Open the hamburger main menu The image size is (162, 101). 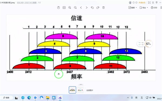(153, 3)
